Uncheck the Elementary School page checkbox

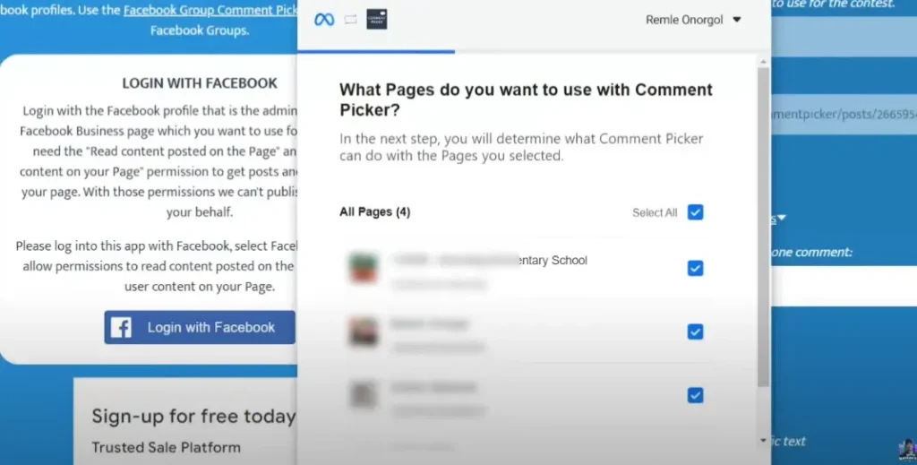695,268
